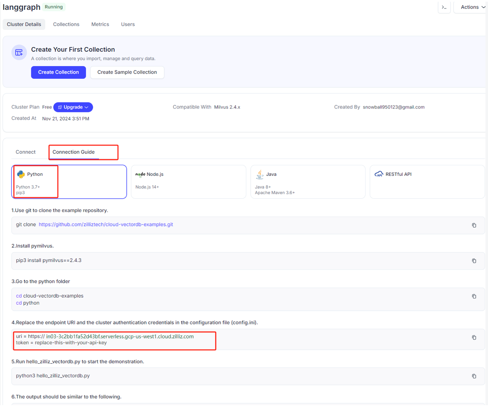Copy the uri and token config
This screenshot has height=406, width=488.
click(x=474, y=338)
